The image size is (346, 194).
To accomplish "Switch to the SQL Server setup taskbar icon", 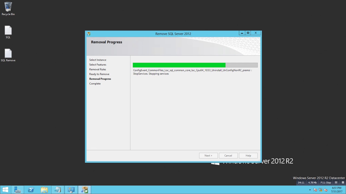I will pyautogui.click(x=85, y=190).
